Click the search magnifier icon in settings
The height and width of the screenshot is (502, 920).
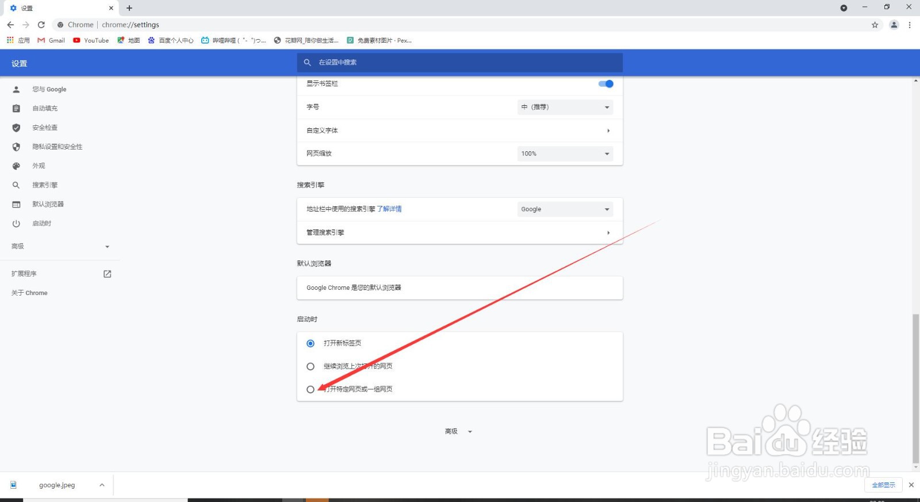pyautogui.click(x=308, y=62)
